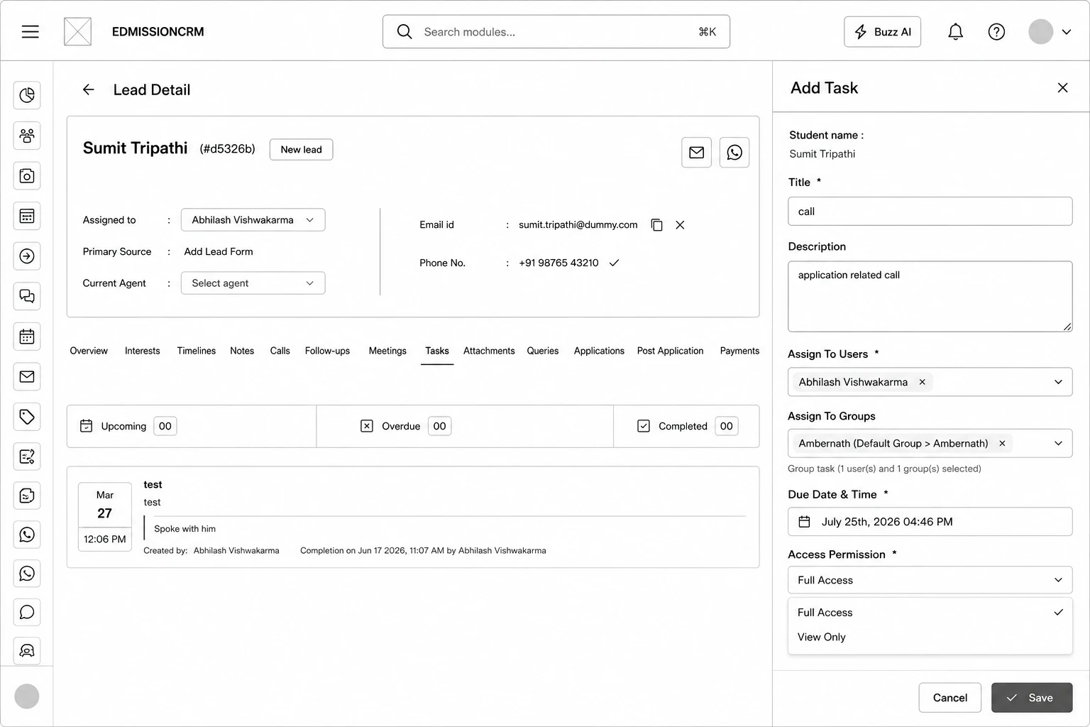Open help via the question mark icon
Screen dimensions: 1090x727
[996, 32]
